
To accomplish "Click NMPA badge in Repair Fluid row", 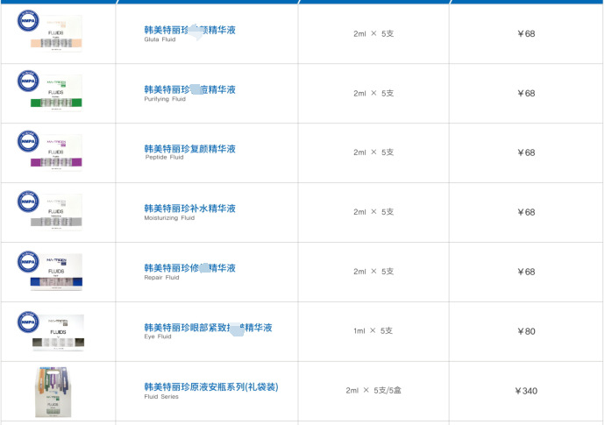I will pos(28,261).
